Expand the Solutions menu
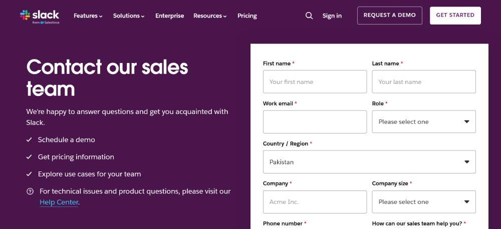This screenshot has width=501, height=229. pyautogui.click(x=129, y=15)
